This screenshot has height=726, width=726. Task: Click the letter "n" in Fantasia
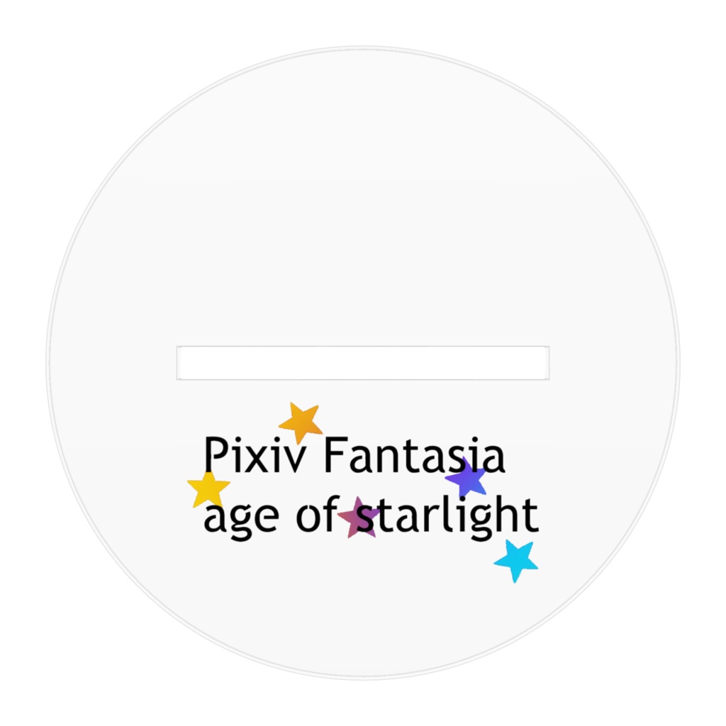tap(388, 459)
